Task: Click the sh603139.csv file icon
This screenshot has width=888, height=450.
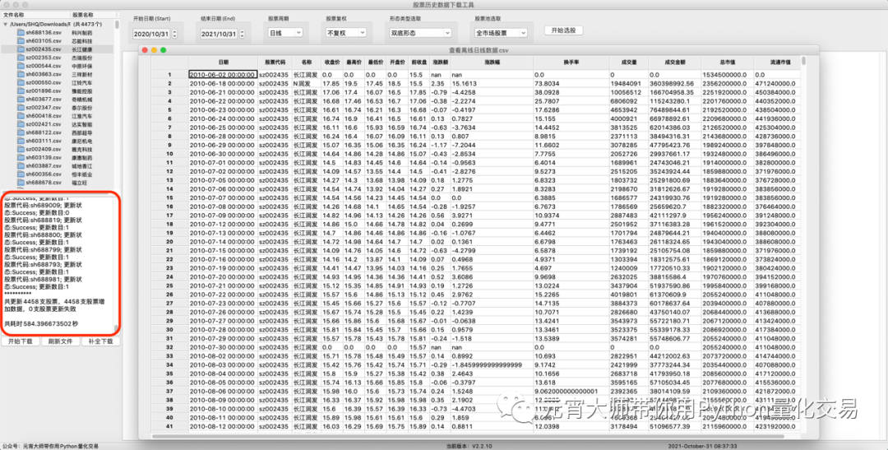Action: pos(21,157)
